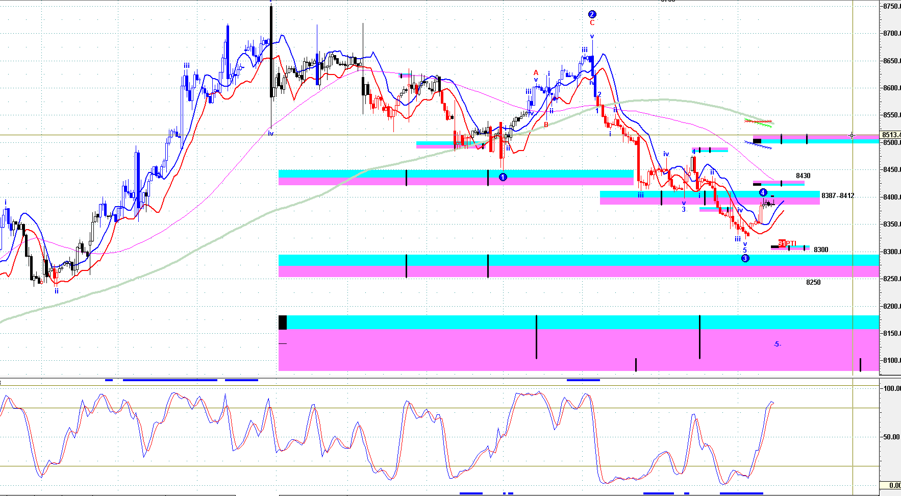Click 0.00 on the oscillator axis

pos(895,485)
